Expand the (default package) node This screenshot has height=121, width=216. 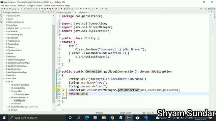click(9, 85)
